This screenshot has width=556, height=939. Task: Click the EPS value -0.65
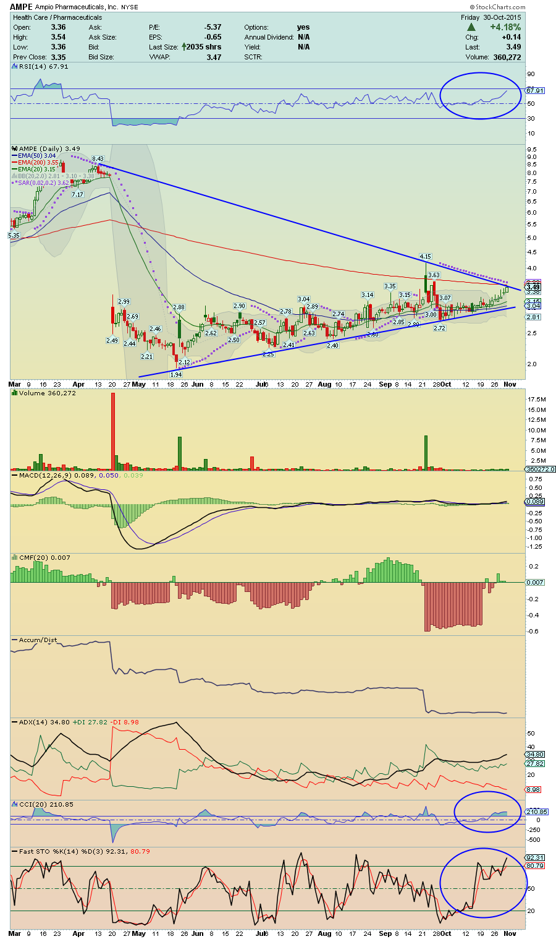click(x=213, y=37)
